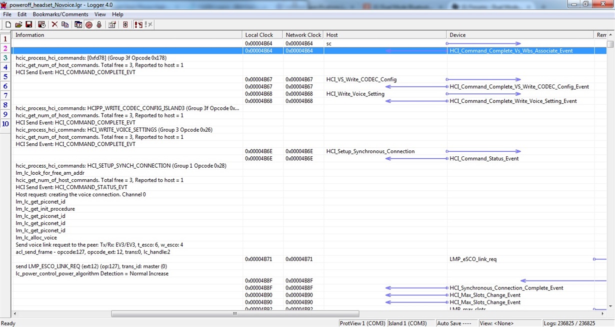Open a log file via the folder icon

[18, 24]
